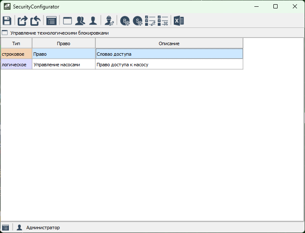Click the add B circle icon
305x233 pixels.
click(x=125, y=21)
